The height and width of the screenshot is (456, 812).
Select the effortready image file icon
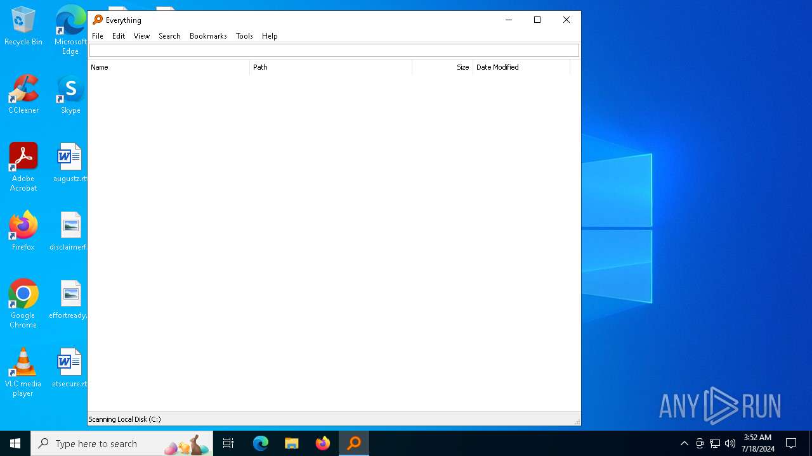(x=69, y=300)
